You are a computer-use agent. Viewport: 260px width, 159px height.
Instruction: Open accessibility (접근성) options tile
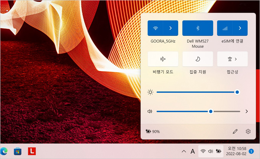click(232, 59)
